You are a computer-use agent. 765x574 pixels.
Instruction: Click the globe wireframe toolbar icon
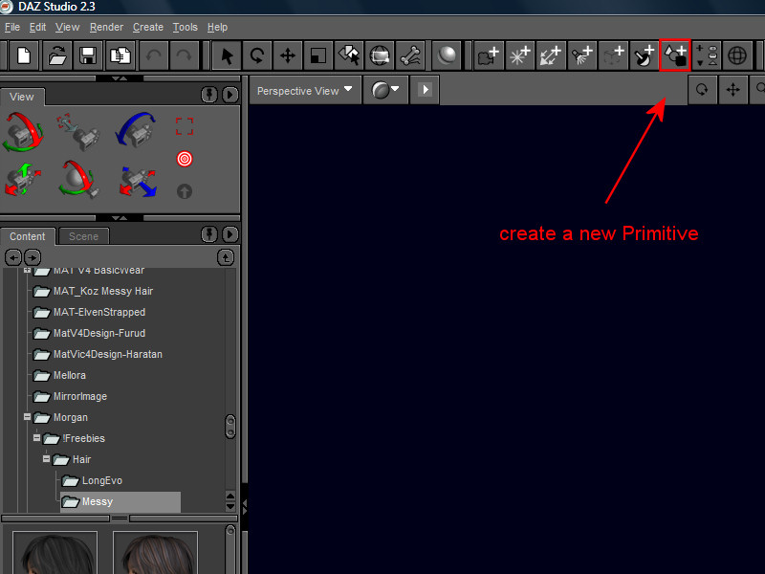click(x=737, y=55)
